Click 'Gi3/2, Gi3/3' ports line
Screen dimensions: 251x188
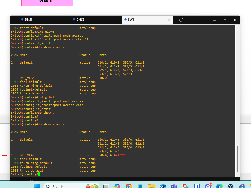pyautogui.click(x=108, y=151)
